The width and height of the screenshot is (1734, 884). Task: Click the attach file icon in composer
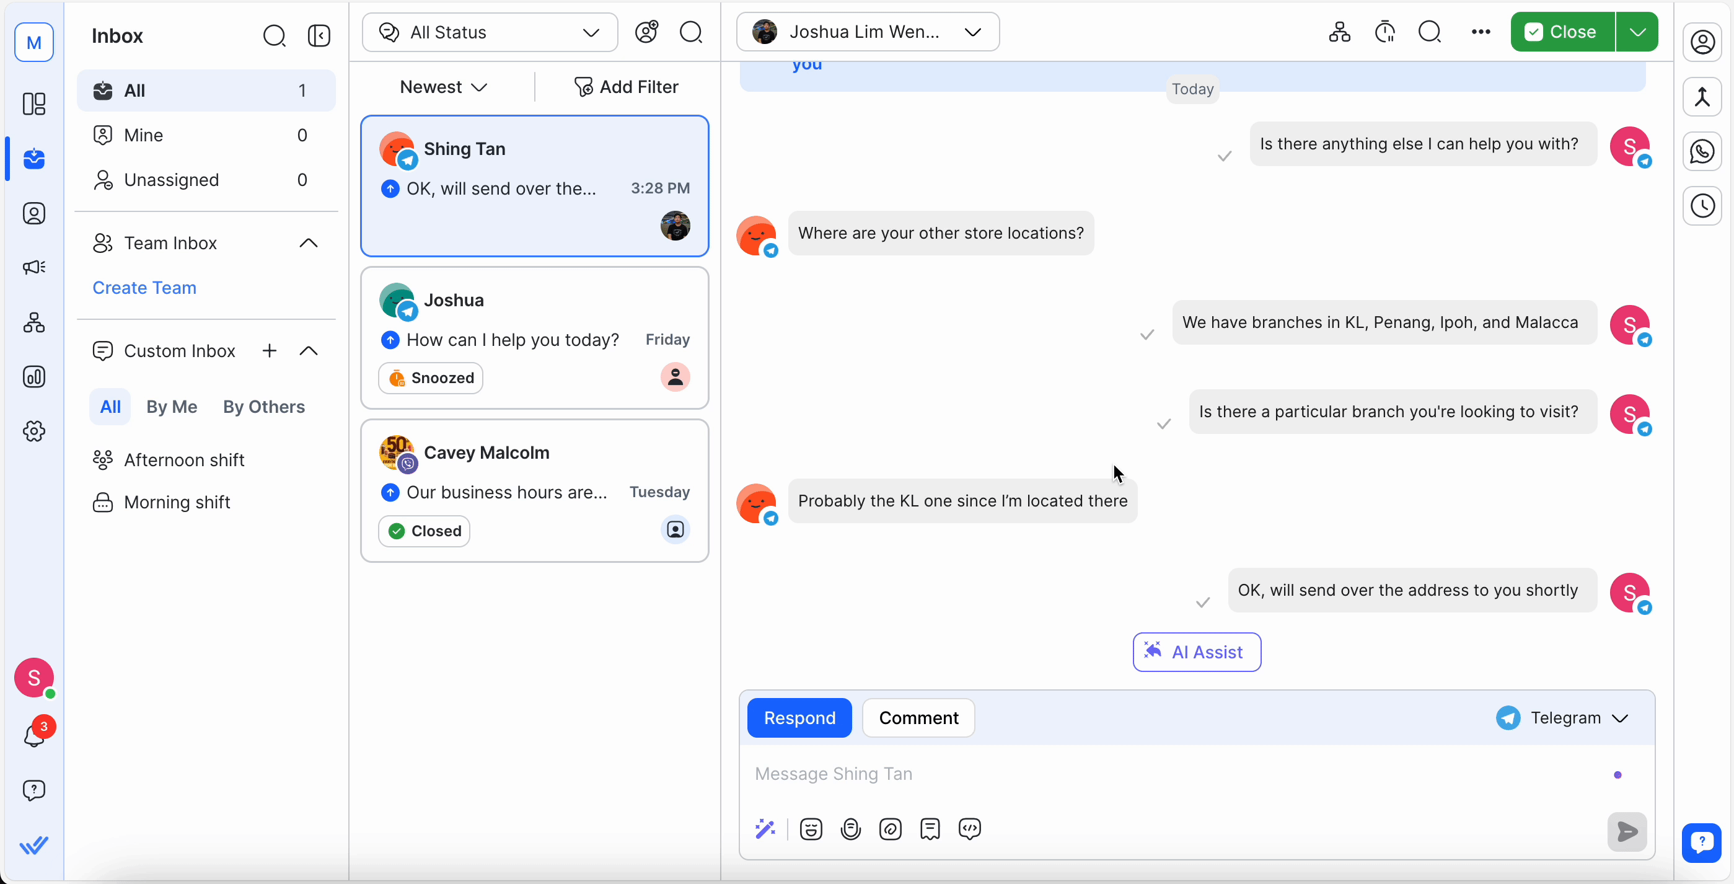coord(890,829)
